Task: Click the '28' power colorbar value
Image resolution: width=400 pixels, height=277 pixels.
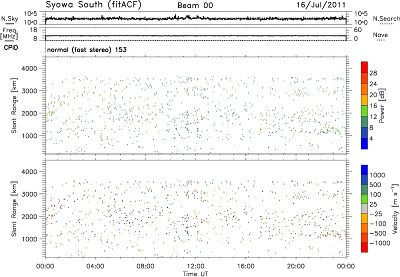Action: [x=373, y=73]
